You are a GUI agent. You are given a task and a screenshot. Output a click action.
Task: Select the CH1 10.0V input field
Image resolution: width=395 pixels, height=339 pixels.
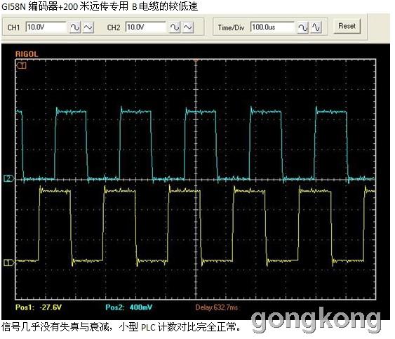coord(46,27)
